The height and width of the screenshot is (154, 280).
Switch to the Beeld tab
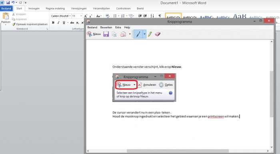pos(140,8)
